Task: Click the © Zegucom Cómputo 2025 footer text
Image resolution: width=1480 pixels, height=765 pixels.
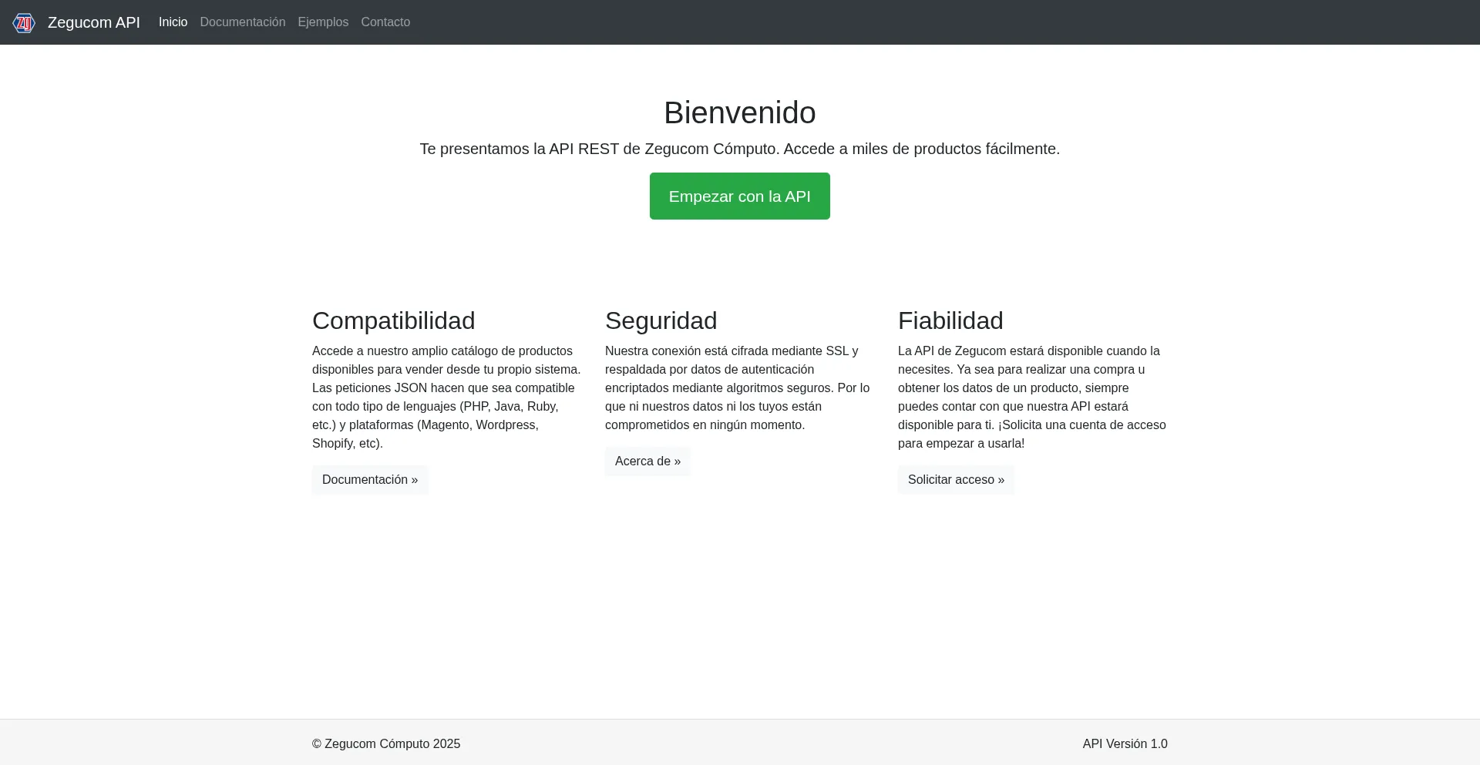Action: (x=385, y=743)
